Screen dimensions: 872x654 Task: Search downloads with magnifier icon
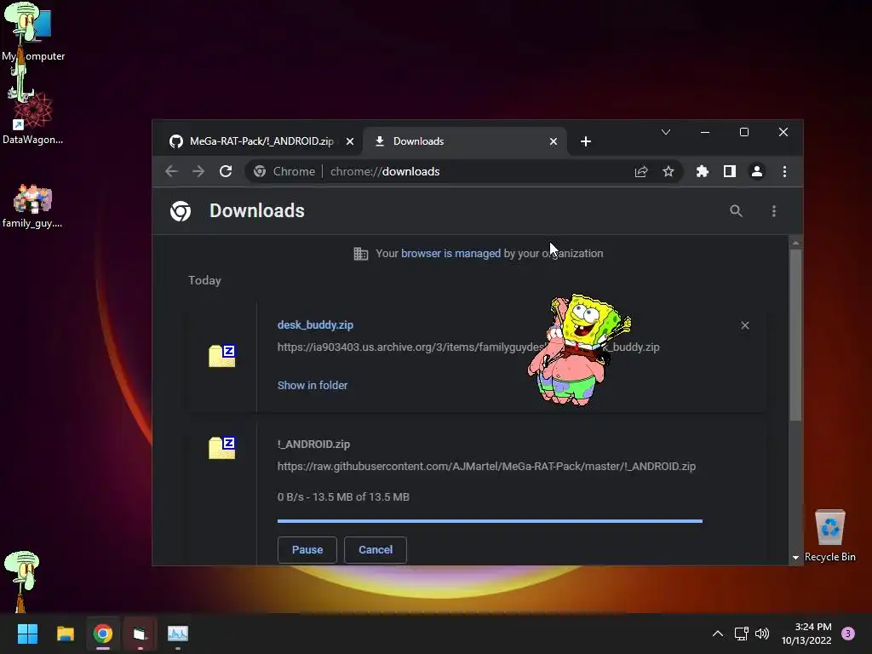coord(736,211)
